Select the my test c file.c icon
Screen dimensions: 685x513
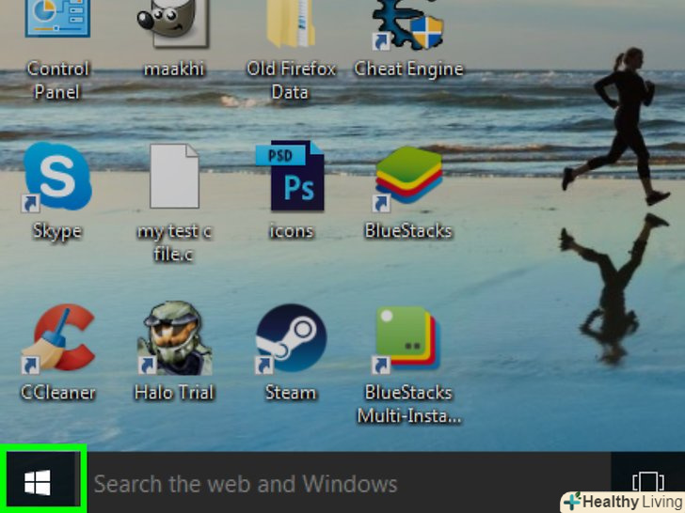click(x=174, y=176)
